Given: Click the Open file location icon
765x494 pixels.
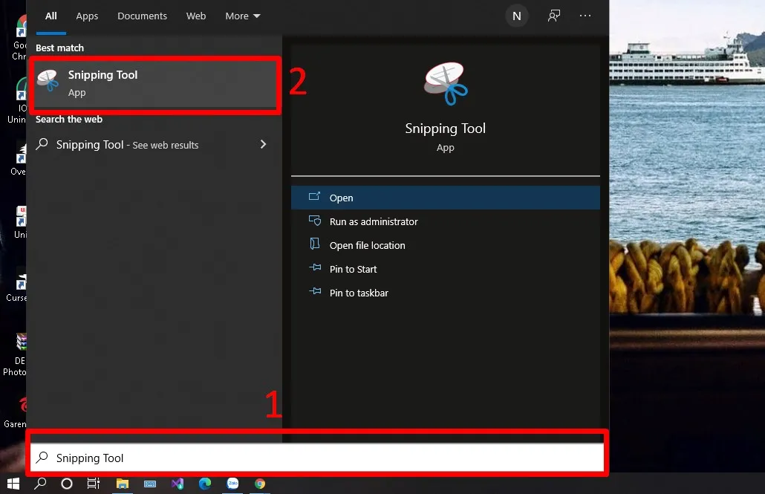Looking at the screenshot, I should click(x=314, y=245).
